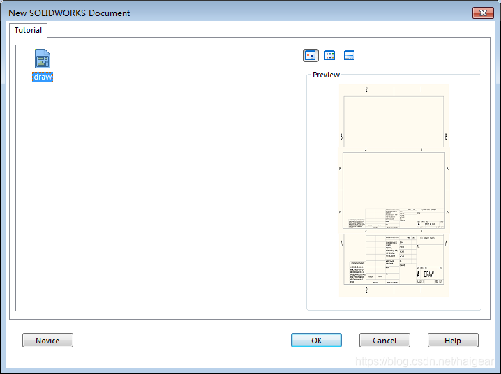501x374 pixels.
Task: Open Help for this dialog
Action: pyautogui.click(x=453, y=340)
